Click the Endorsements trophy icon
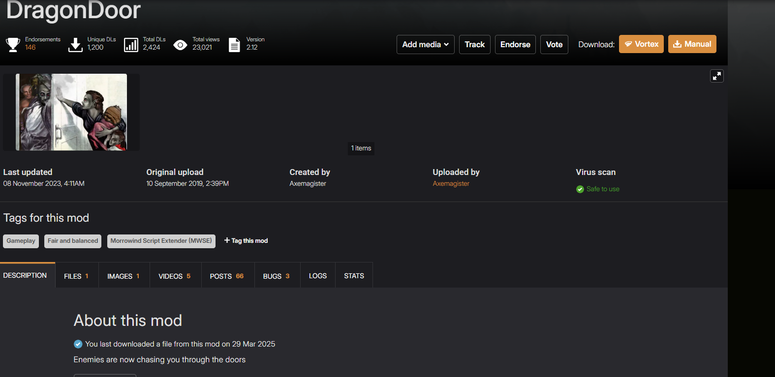This screenshot has height=377, width=775. pyautogui.click(x=13, y=45)
